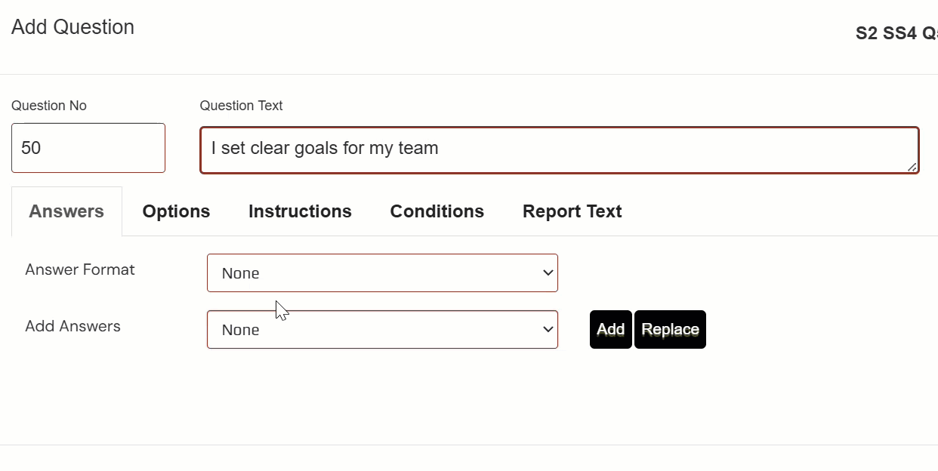Viewport: 938px width, 471px height.
Task: Click the Question No input field
Action: click(x=88, y=148)
